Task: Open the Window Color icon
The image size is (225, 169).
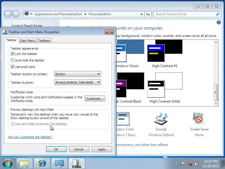Action: pos(123,119)
